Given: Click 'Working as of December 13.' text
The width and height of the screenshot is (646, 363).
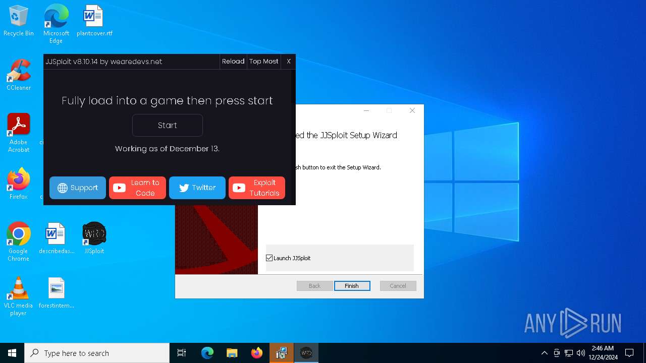Looking at the screenshot, I should [x=167, y=149].
